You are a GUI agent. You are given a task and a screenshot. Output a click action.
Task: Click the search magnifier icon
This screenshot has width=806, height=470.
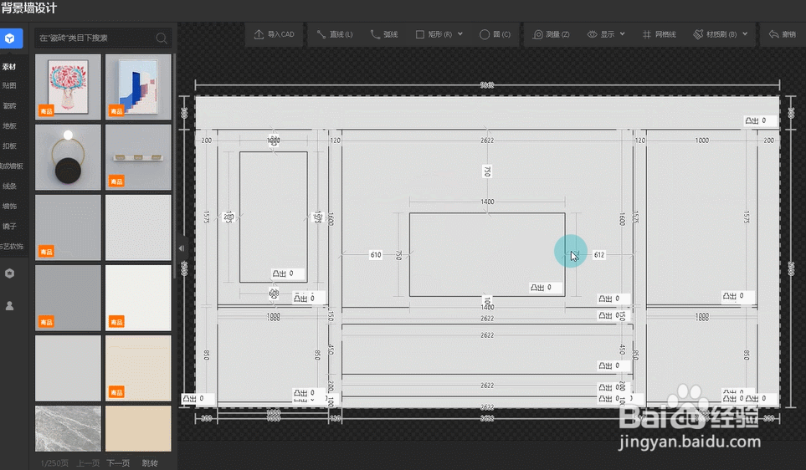[x=162, y=38]
